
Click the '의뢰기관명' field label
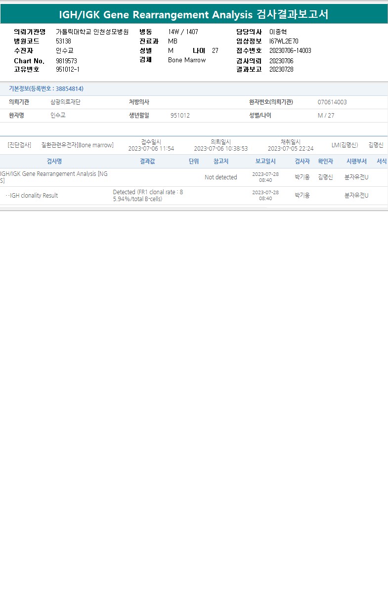[x=30, y=32]
